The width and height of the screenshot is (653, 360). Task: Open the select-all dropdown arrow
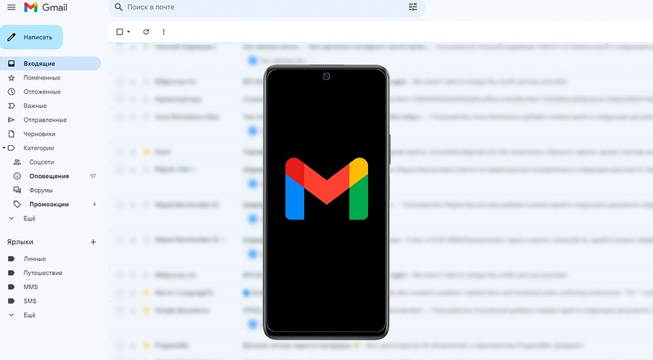coord(129,32)
